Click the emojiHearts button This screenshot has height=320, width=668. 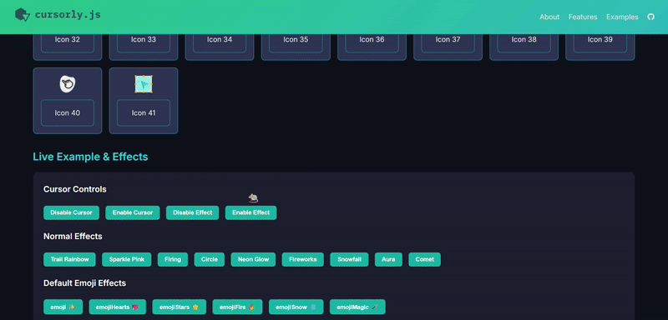pyautogui.click(x=118, y=307)
